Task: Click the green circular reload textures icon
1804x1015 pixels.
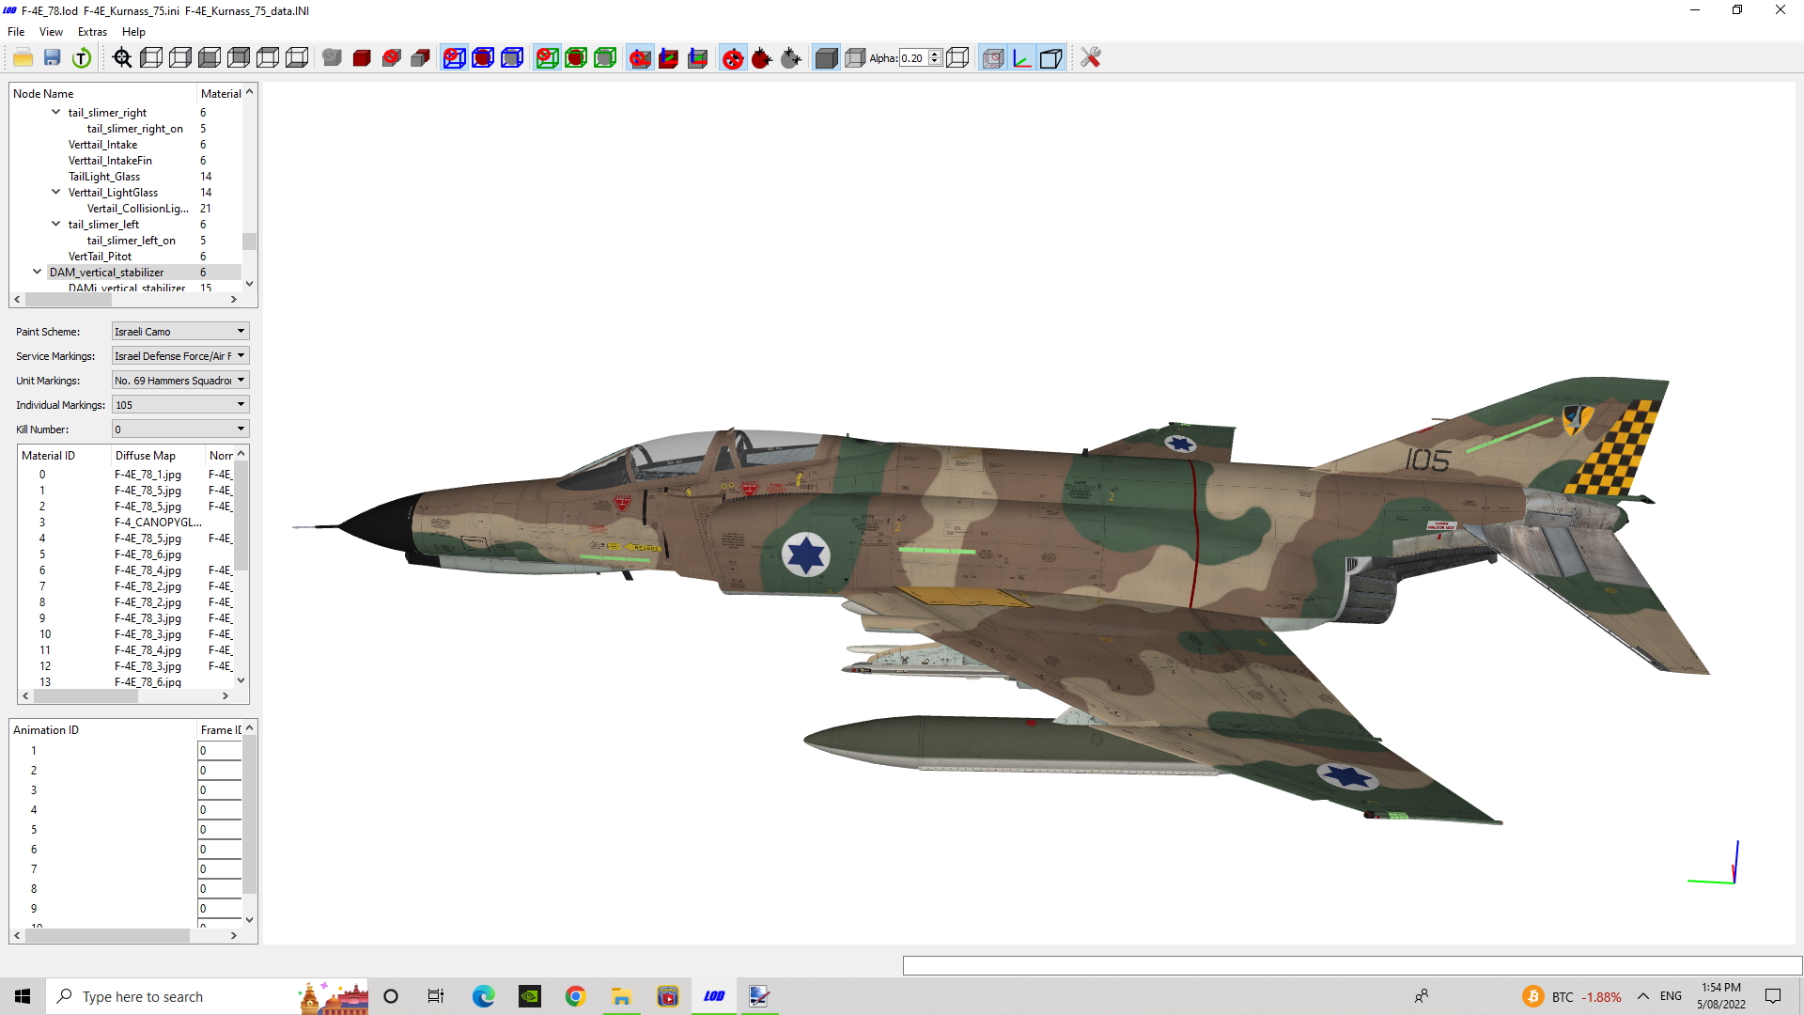Action: click(82, 58)
